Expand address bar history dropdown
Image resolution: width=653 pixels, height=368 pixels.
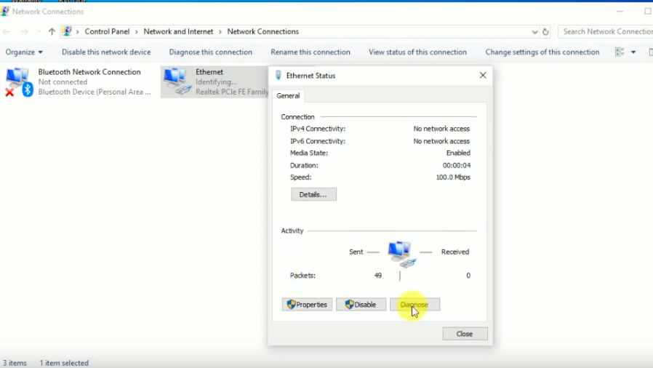click(534, 32)
